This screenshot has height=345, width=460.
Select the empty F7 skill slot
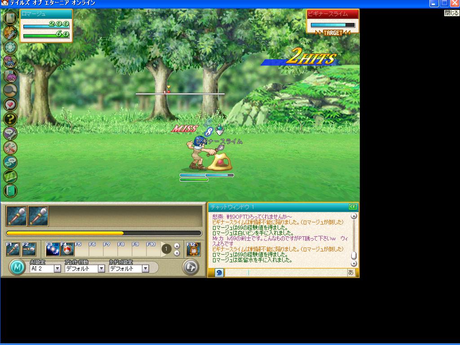tap(111, 249)
